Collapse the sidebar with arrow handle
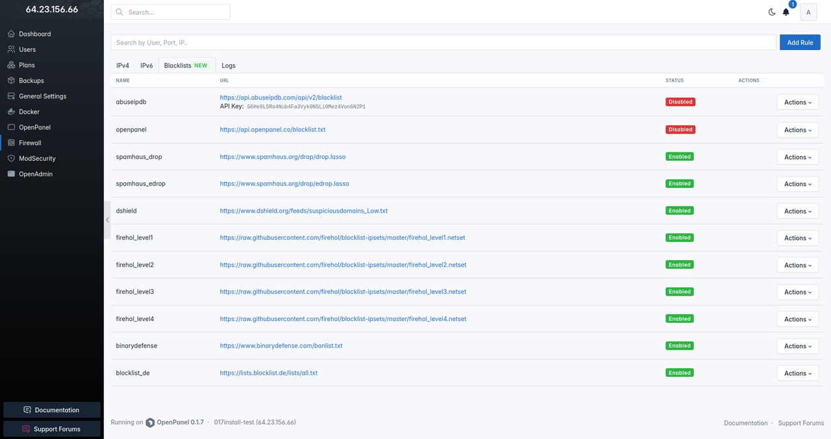The image size is (831, 439). tap(107, 220)
